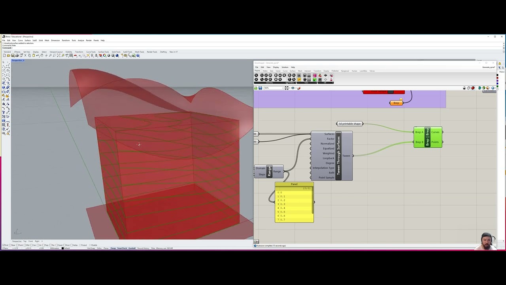Expand the Util panel group in Grasshopper
This screenshot has height=285, width=506.
[x=333, y=83]
